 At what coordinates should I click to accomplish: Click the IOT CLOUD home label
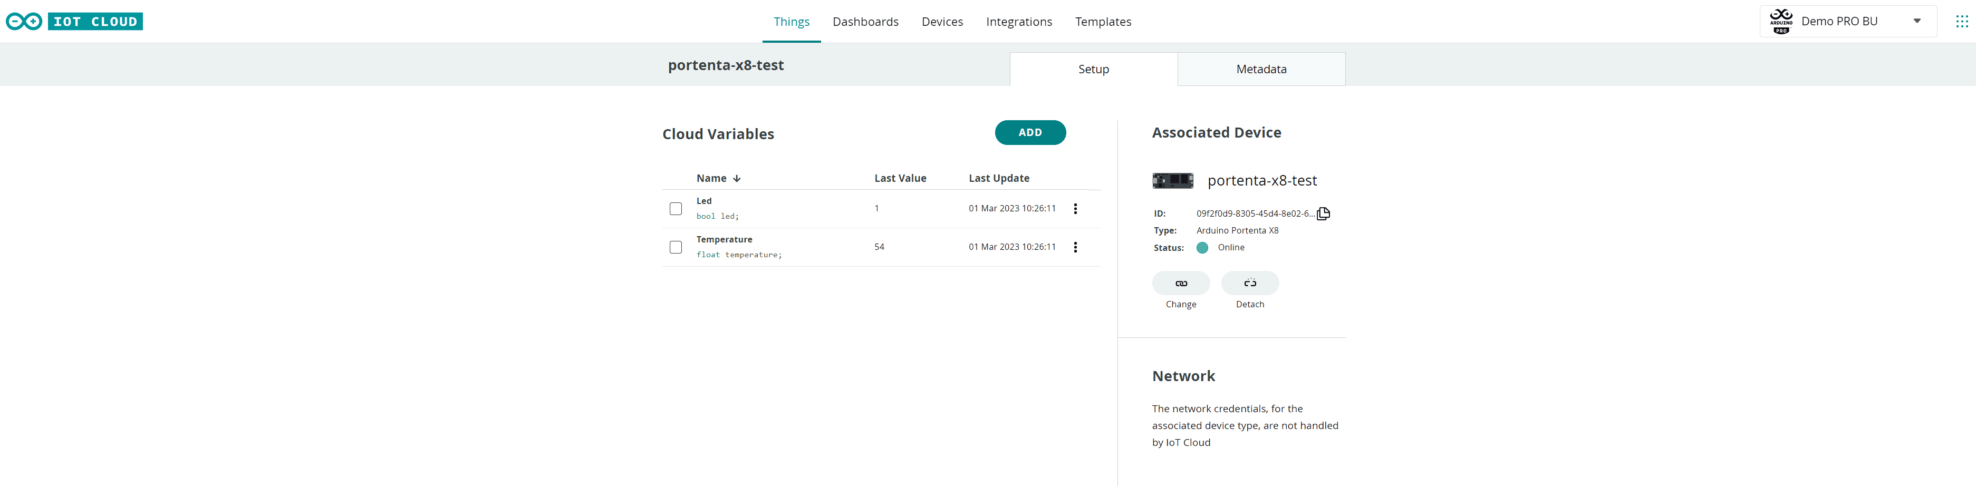coord(95,22)
